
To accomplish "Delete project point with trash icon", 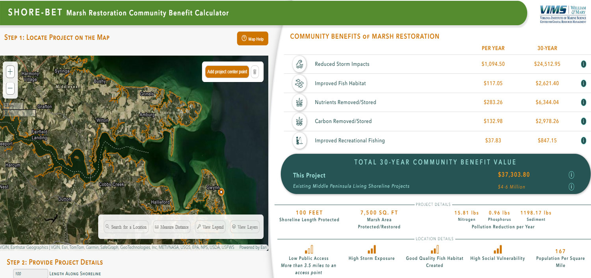I will pos(255,72).
